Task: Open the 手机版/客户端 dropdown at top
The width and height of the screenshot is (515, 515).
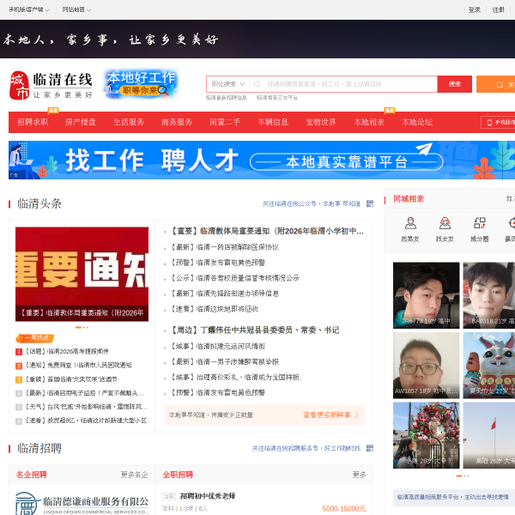Action: click(29, 9)
